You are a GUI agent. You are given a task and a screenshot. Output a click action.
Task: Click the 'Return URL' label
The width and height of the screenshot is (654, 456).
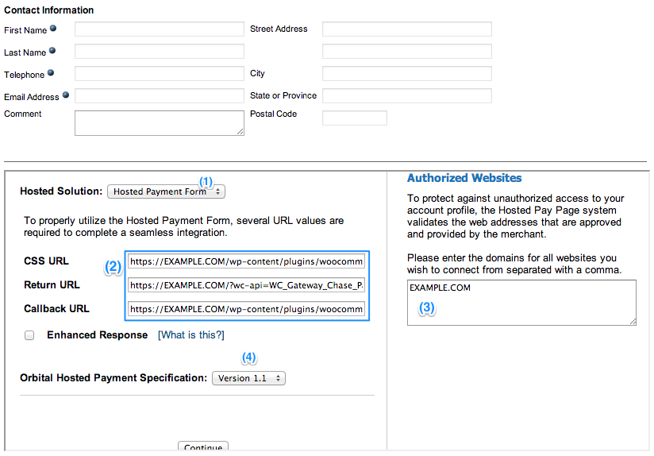52,284
